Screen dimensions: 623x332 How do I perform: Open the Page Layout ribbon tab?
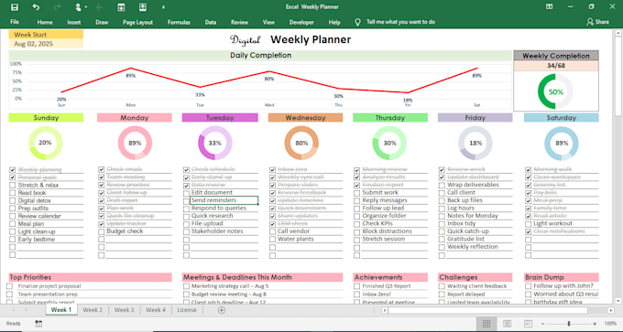(x=137, y=22)
